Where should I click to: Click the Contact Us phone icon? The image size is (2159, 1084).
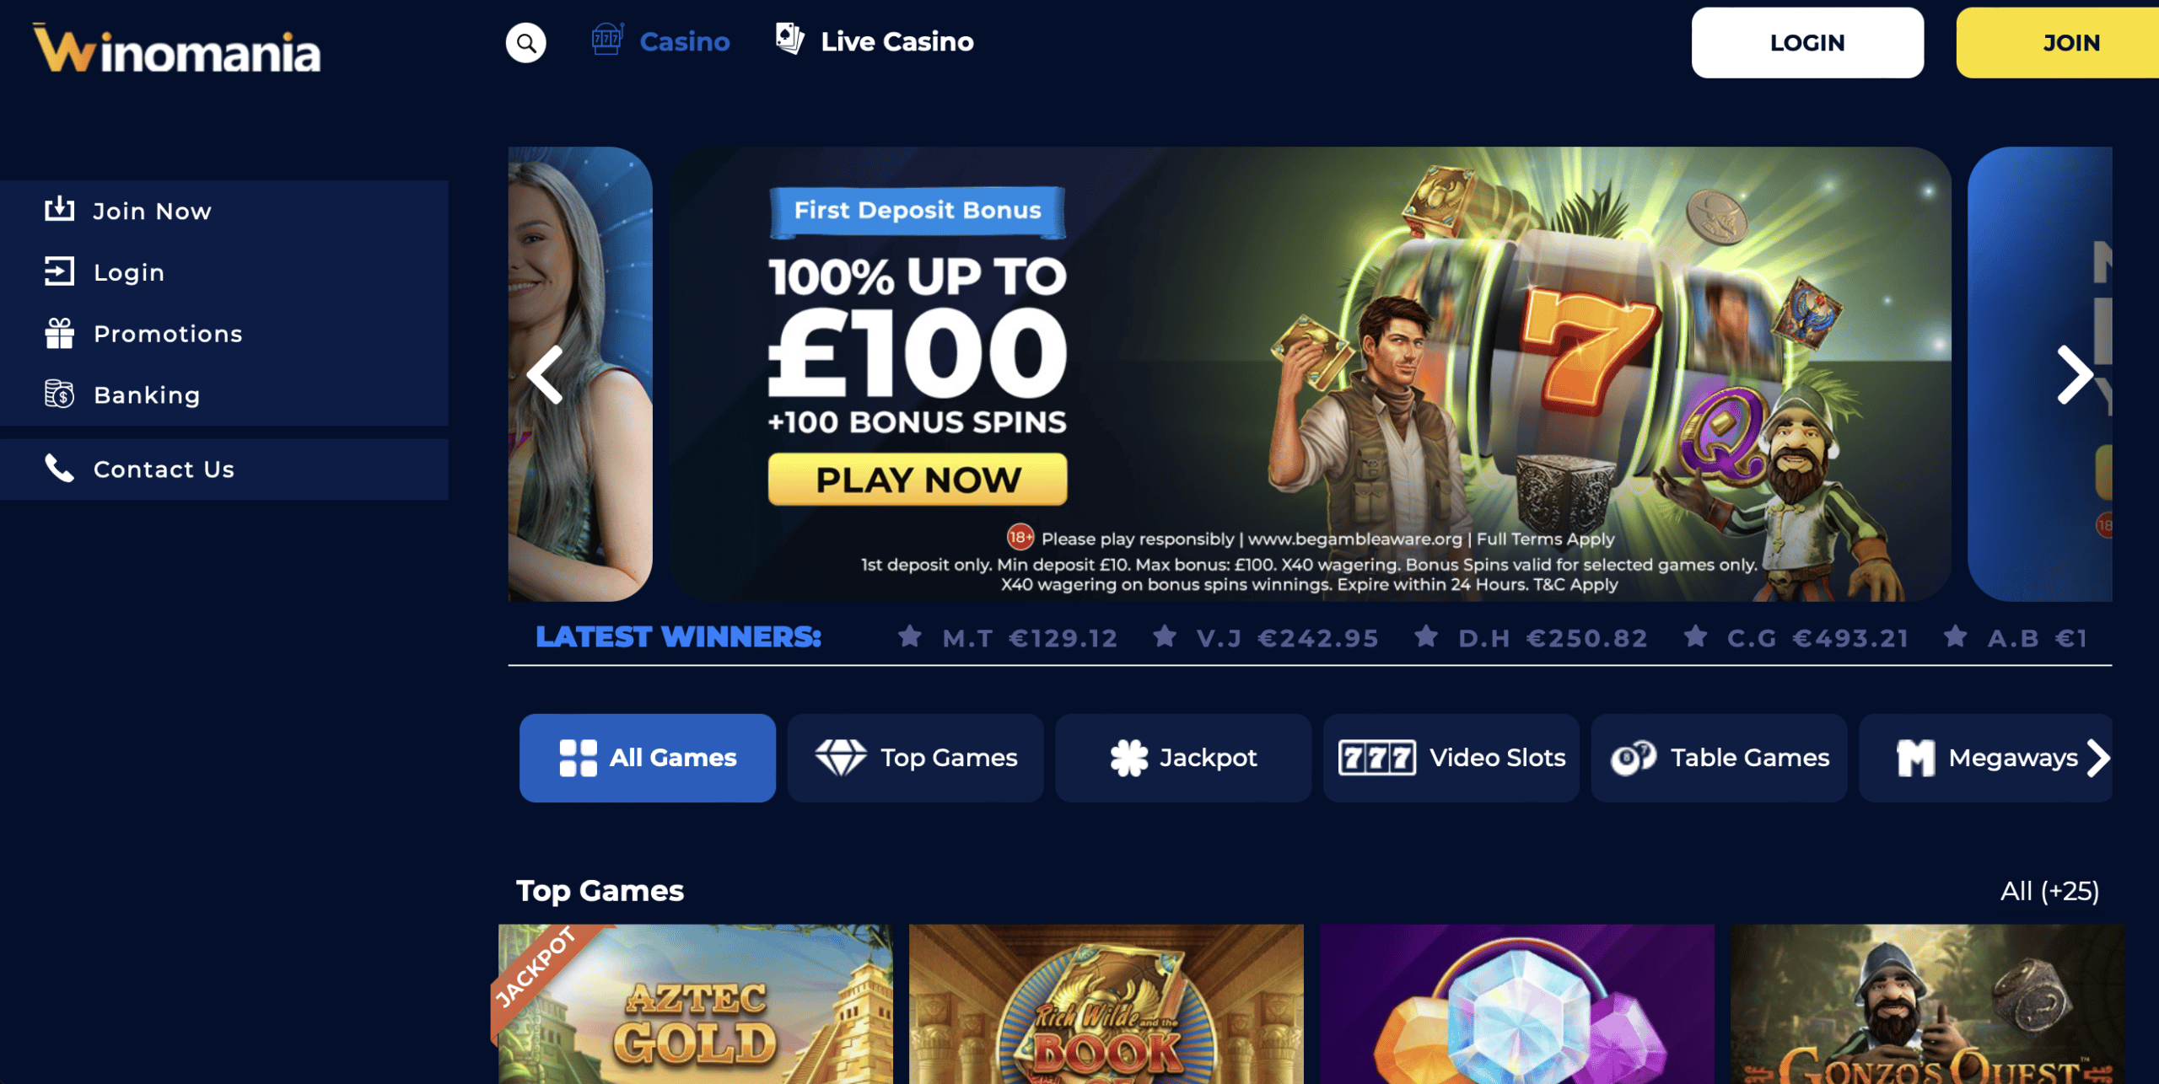coord(59,468)
